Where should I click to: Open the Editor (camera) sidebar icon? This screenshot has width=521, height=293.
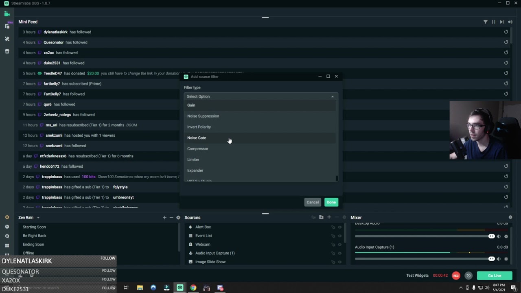click(7, 14)
